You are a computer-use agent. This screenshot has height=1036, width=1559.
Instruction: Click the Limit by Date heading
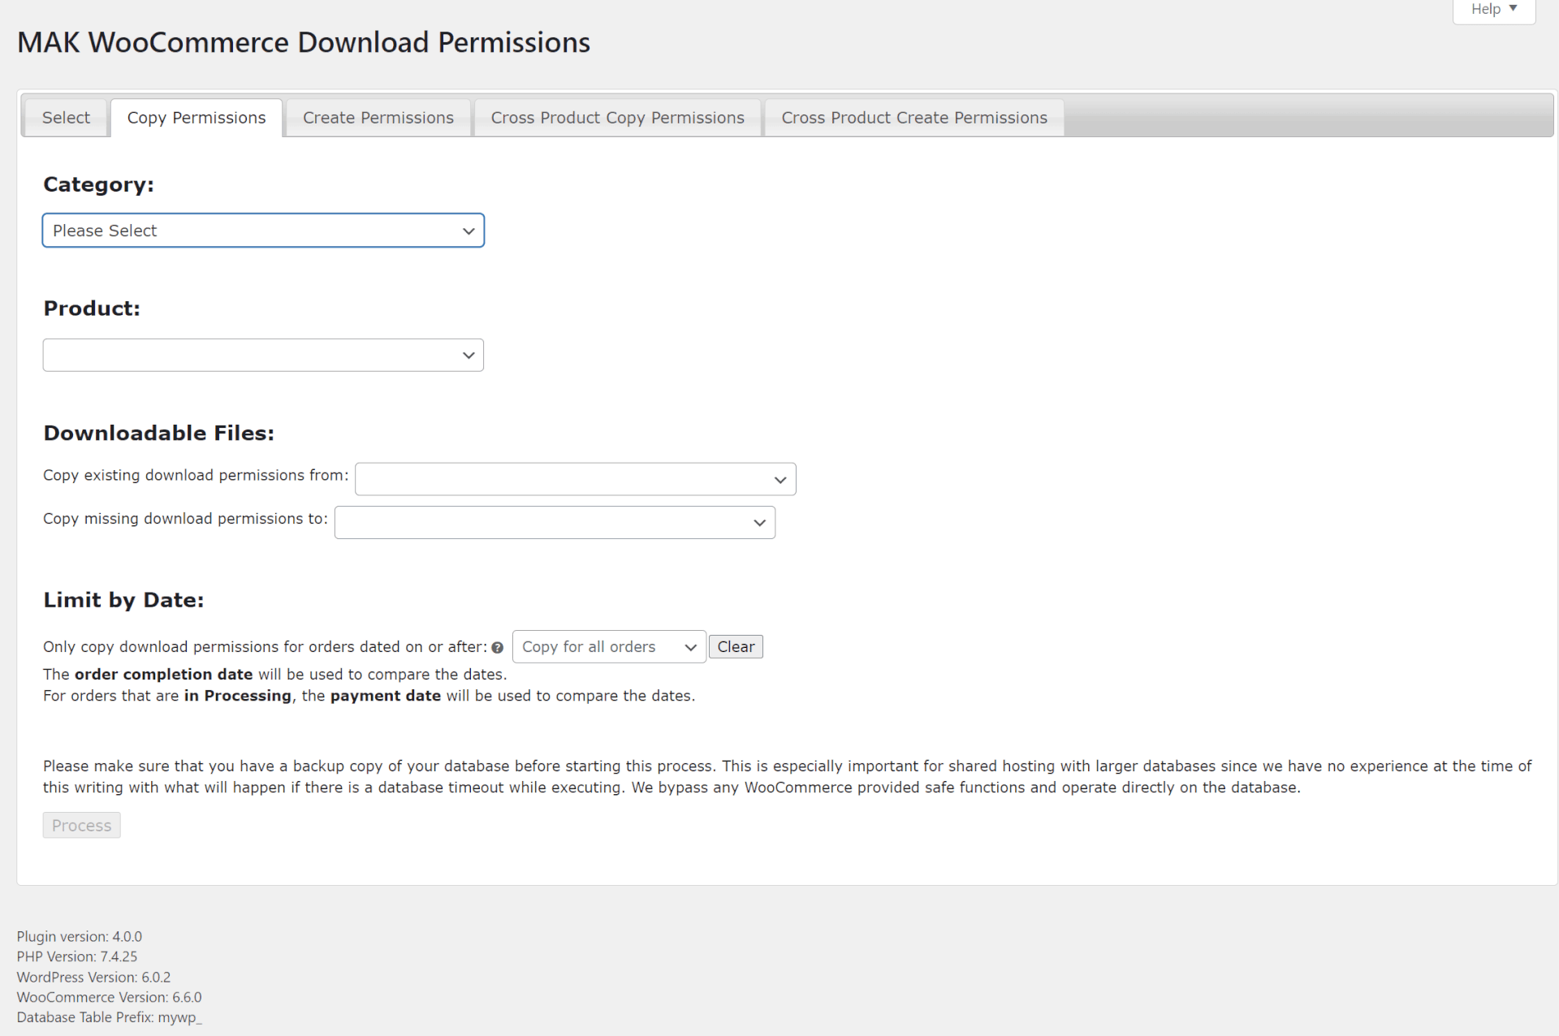123,600
